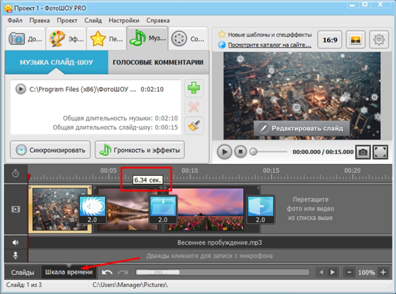This screenshot has width=396, height=294.
Task: Click the 00:10 mark on time ruler
Action: tap(189, 170)
